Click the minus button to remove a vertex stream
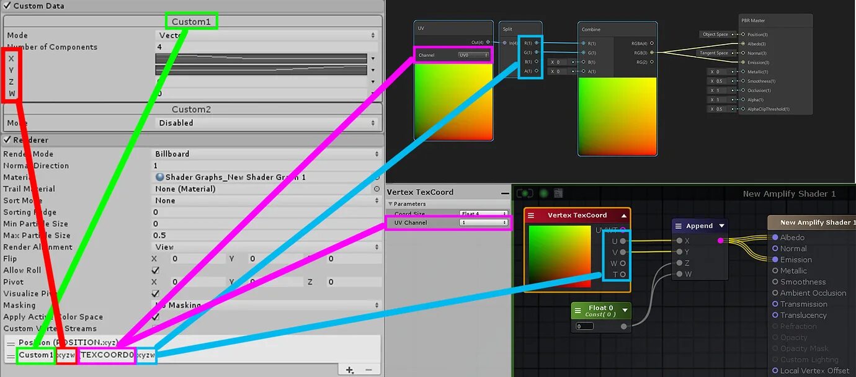The height and width of the screenshot is (377, 856). tap(368, 370)
